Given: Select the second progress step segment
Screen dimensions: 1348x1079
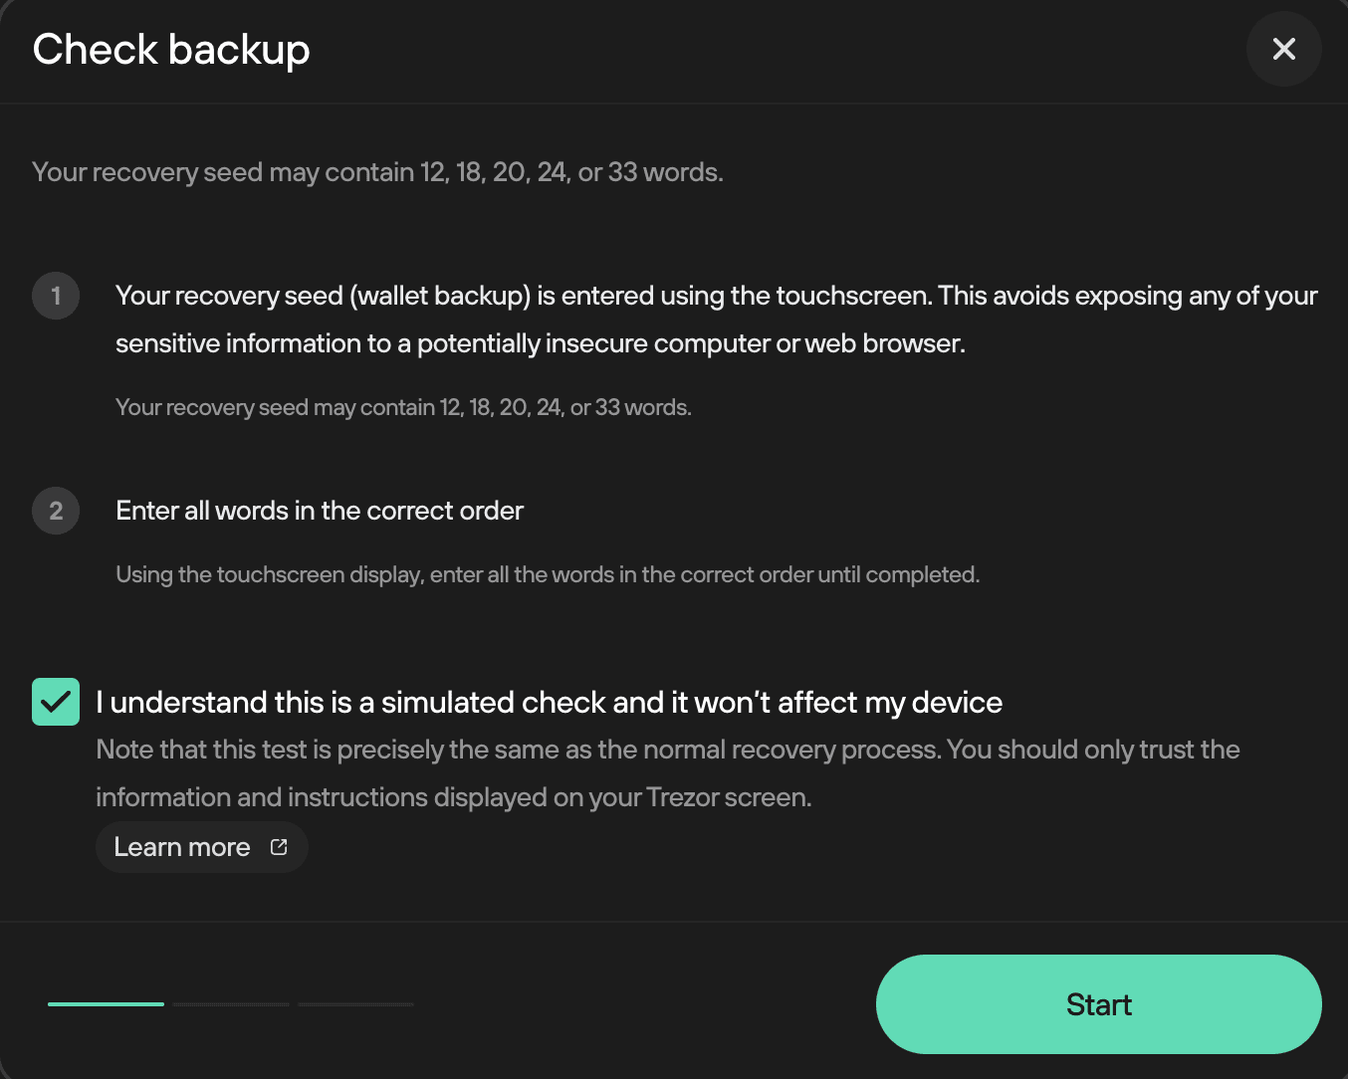Looking at the screenshot, I should pyautogui.click(x=231, y=1004).
